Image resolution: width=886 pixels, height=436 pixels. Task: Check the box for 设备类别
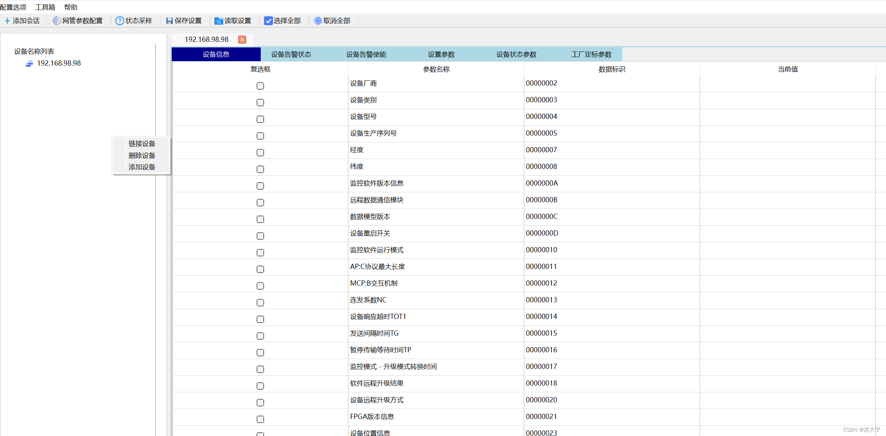[x=260, y=103]
